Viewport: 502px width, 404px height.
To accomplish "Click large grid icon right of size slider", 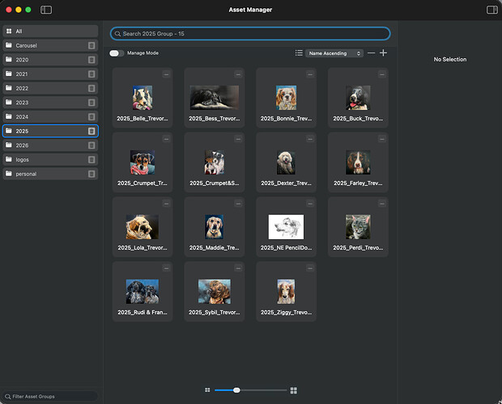I will click(x=293, y=390).
